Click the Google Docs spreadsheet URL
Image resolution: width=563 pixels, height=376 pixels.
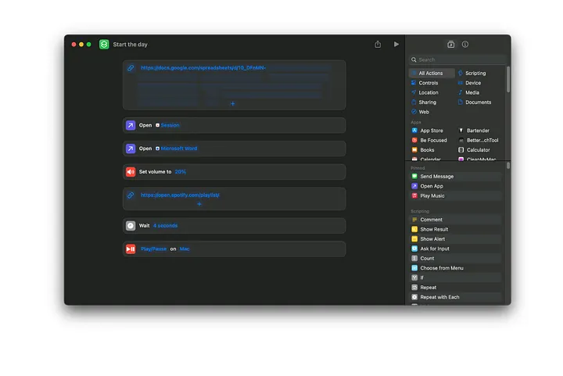click(x=203, y=67)
